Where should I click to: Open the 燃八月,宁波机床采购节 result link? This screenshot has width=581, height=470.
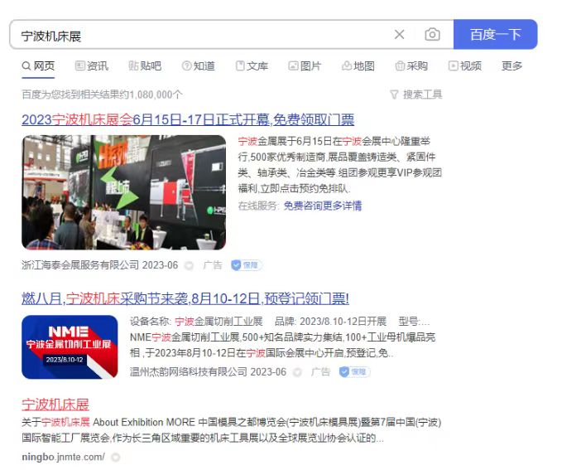click(185, 298)
